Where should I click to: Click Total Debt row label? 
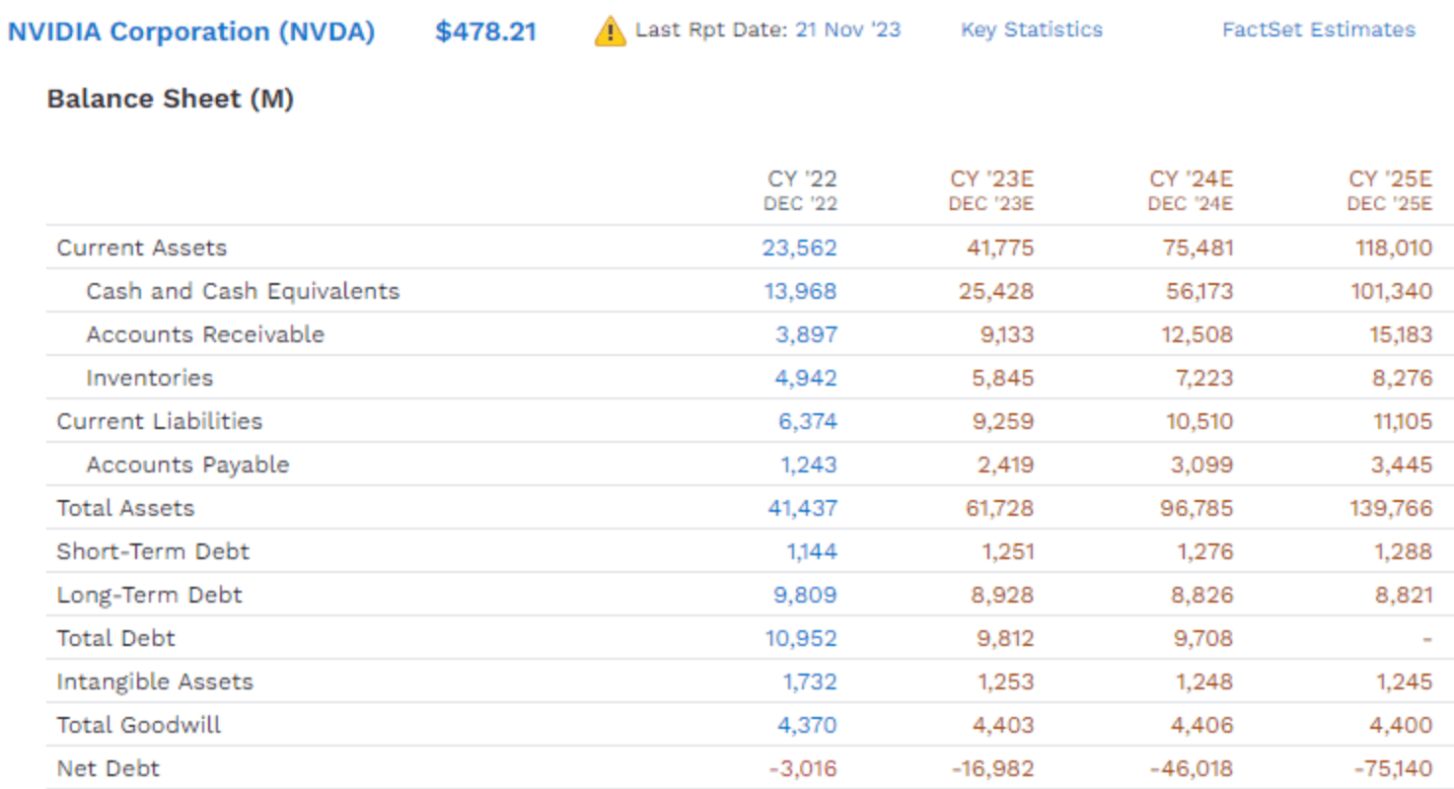(115, 638)
